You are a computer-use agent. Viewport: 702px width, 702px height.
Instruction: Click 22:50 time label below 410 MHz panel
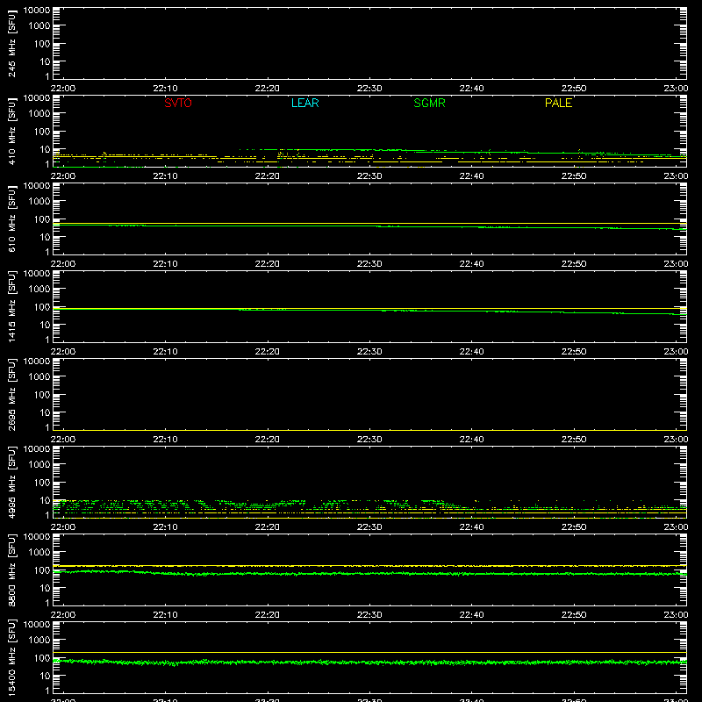click(574, 176)
